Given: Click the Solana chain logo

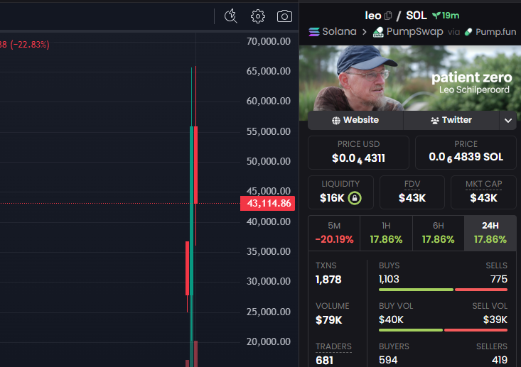Looking at the screenshot, I should pos(314,32).
